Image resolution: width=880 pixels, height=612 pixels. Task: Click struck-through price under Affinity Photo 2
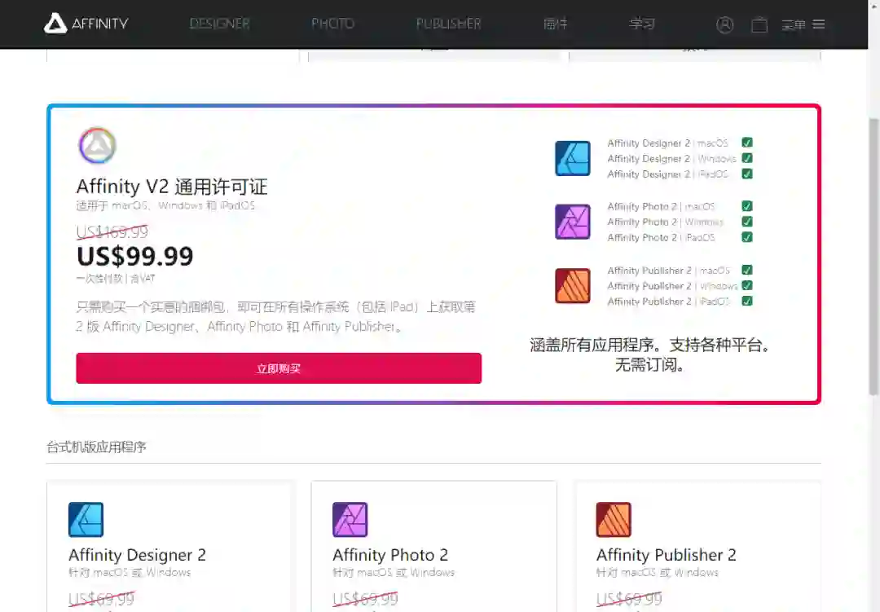(365, 599)
